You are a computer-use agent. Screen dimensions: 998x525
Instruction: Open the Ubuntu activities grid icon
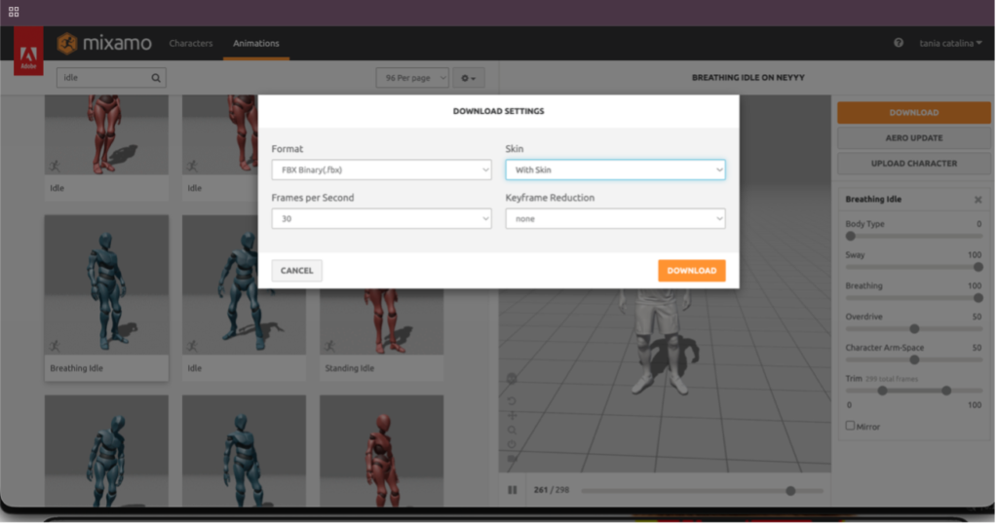click(14, 12)
